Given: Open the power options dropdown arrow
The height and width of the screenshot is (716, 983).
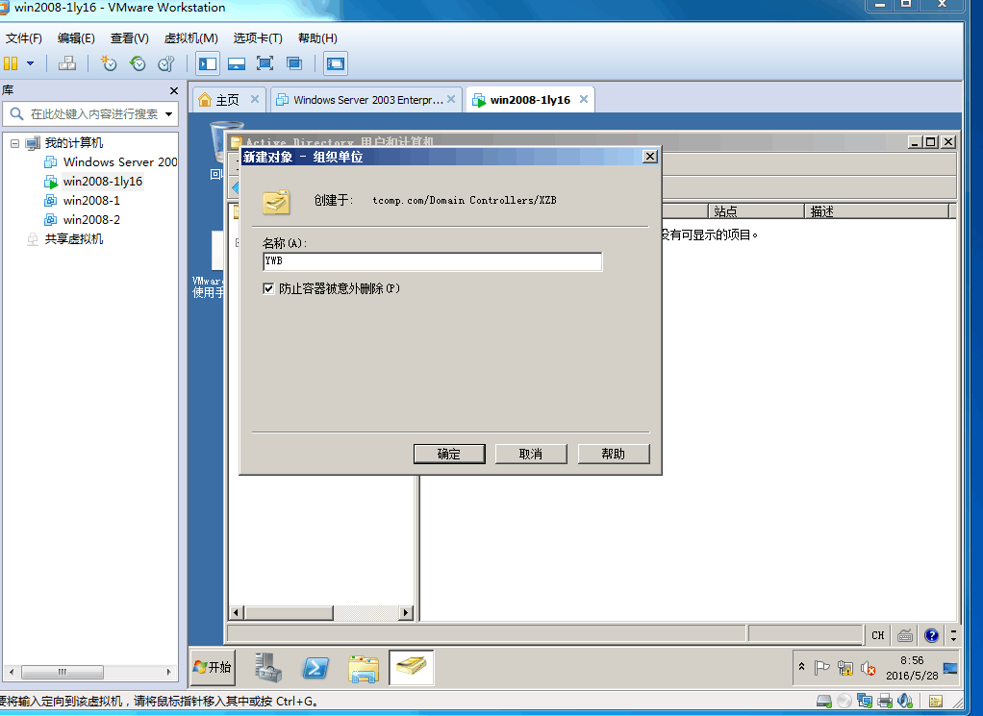Looking at the screenshot, I should coord(30,63).
